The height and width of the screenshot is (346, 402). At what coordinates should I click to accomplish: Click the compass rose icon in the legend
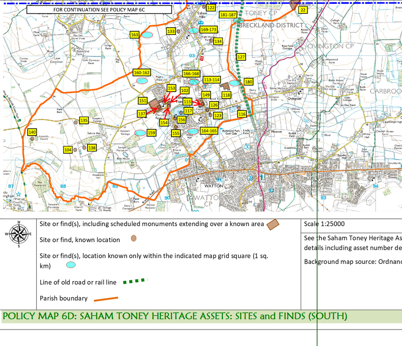point(19,234)
